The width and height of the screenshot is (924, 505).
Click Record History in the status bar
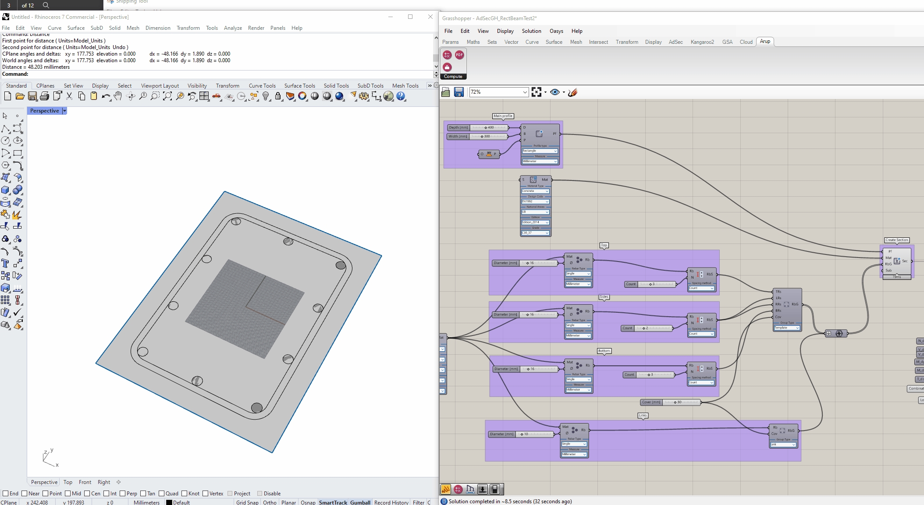[391, 502]
